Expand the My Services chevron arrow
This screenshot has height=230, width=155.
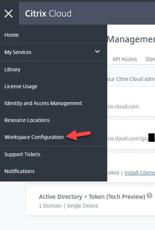pos(97,51)
